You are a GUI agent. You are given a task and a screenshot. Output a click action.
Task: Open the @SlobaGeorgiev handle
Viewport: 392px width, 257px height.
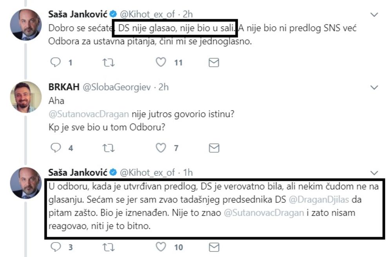pyautogui.click(x=116, y=87)
